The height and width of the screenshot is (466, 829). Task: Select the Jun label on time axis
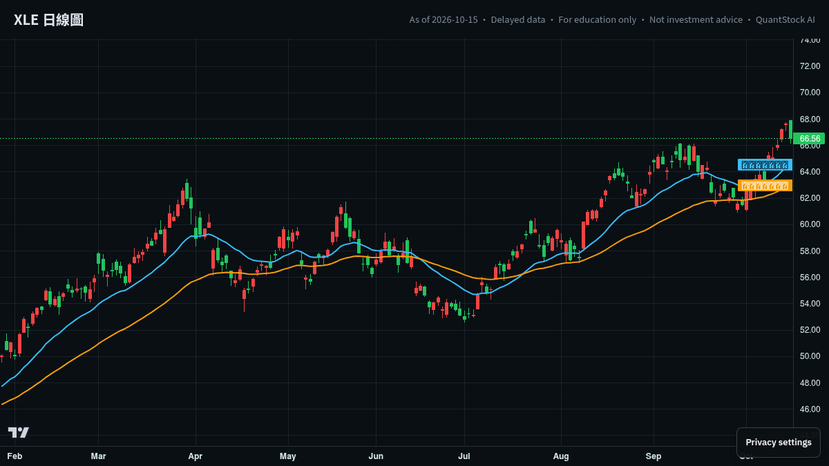point(376,456)
